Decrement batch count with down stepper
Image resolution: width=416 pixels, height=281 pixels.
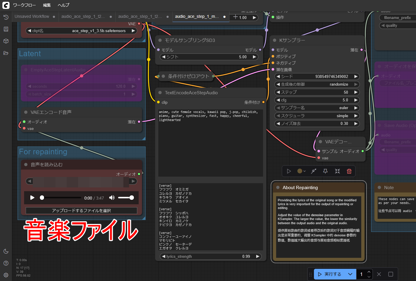click(x=369, y=277)
